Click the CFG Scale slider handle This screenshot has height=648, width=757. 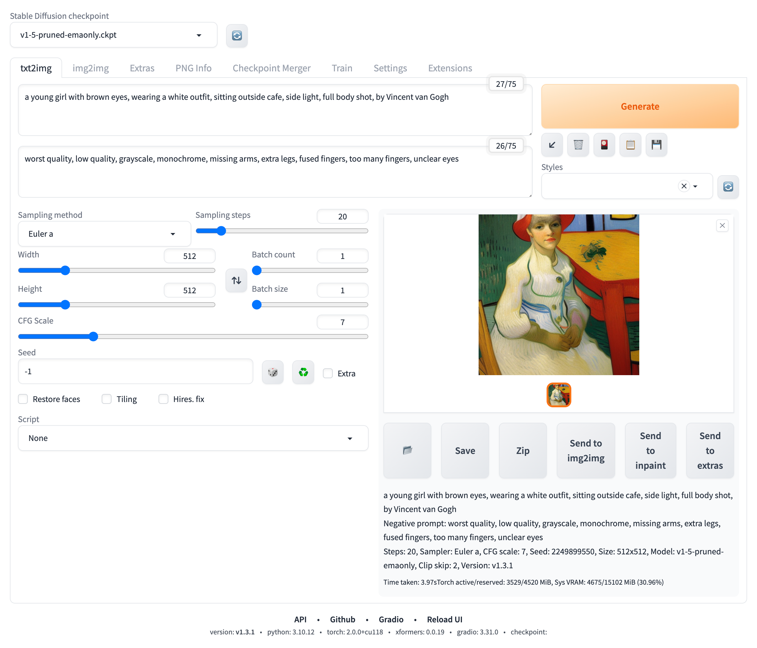94,336
